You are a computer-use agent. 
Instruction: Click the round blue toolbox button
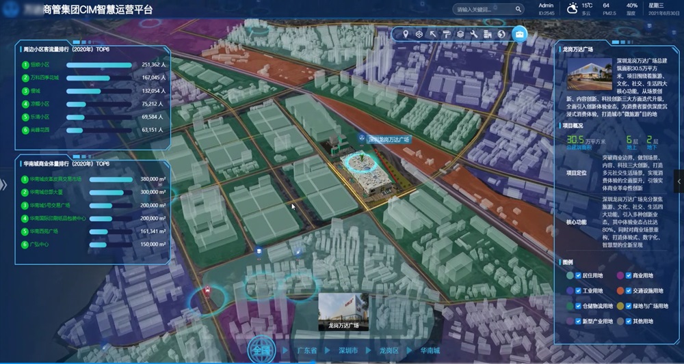click(520, 34)
